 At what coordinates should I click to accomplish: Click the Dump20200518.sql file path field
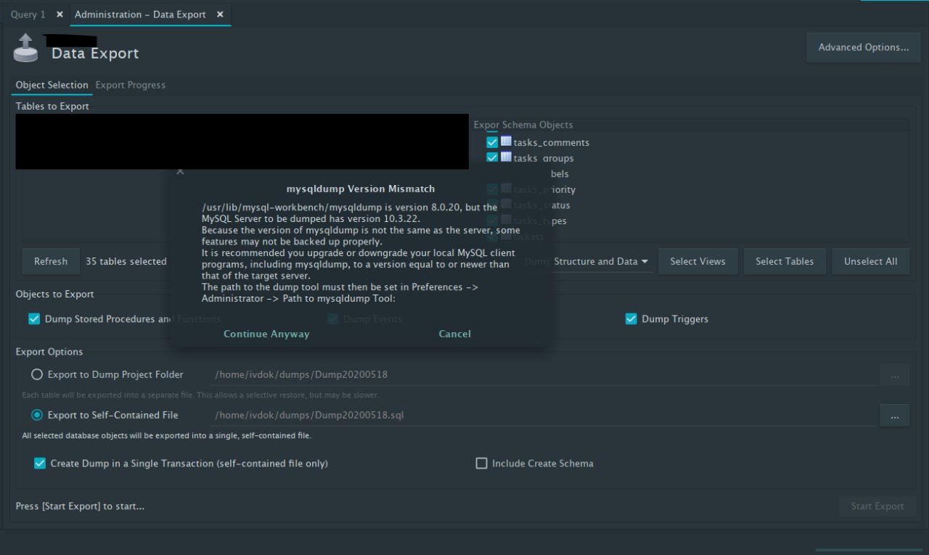543,415
